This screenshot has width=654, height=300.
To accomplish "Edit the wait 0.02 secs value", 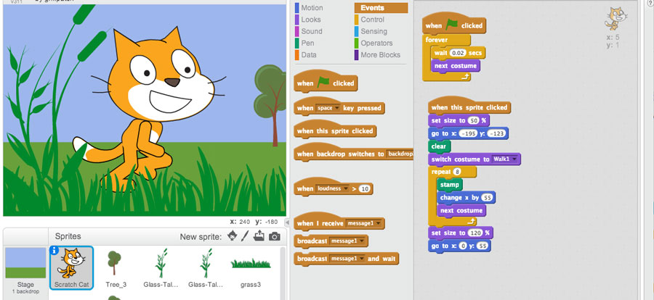I will 458,53.
